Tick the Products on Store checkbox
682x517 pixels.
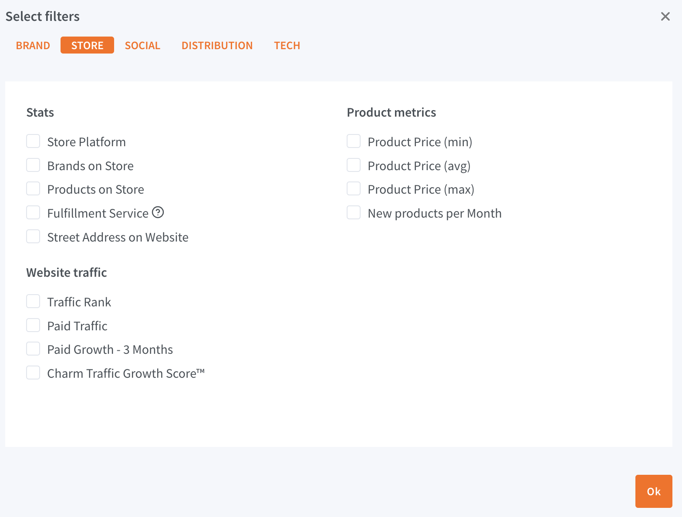click(33, 189)
